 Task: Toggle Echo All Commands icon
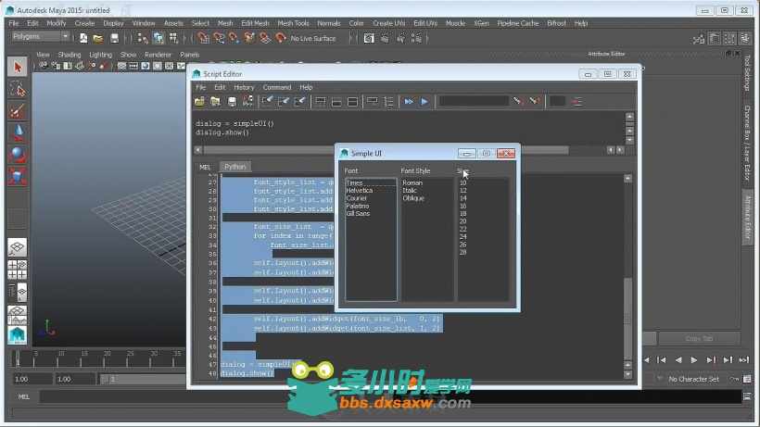click(373, 101)
